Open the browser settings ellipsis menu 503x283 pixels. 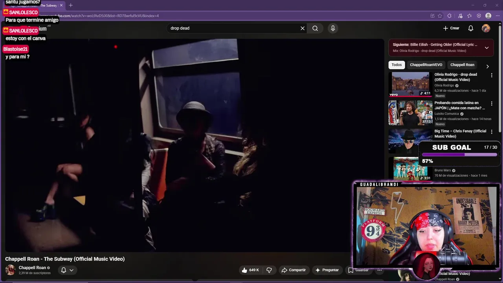pos(497,16)
